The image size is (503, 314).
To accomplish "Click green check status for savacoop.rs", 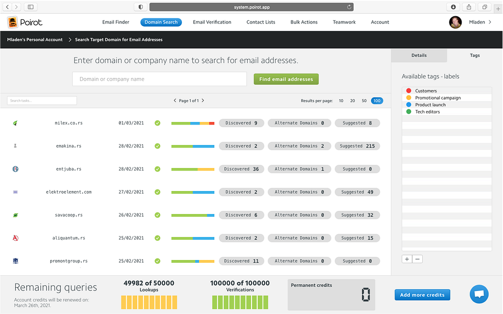I will tap(158, 215).
